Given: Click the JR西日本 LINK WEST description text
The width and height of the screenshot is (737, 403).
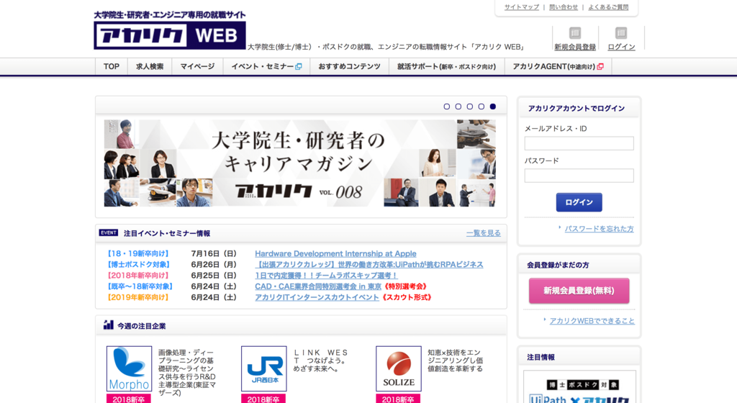Looking at the screenshot, I should point(321,361).
